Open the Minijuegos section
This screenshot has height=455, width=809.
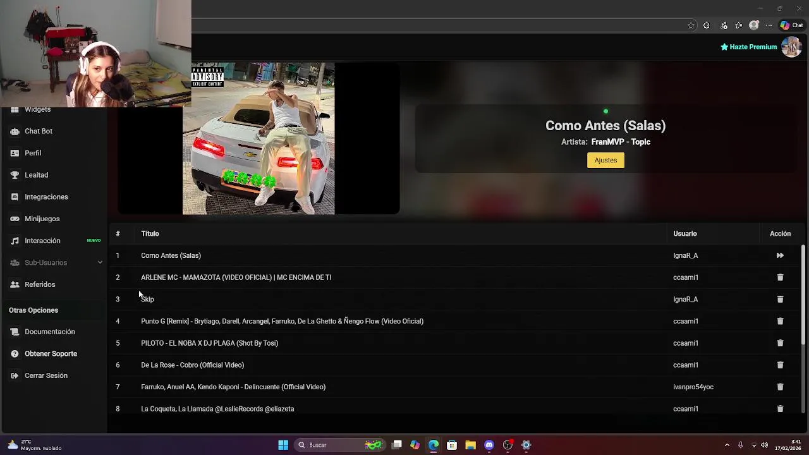click(x=42, y=219)
